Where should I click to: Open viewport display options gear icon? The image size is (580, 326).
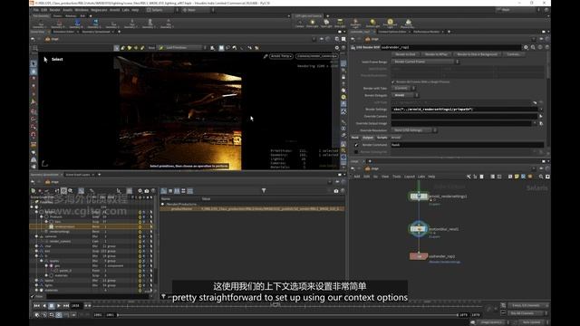(336, 48)
